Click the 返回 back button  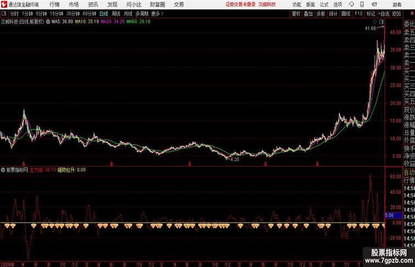396,14
